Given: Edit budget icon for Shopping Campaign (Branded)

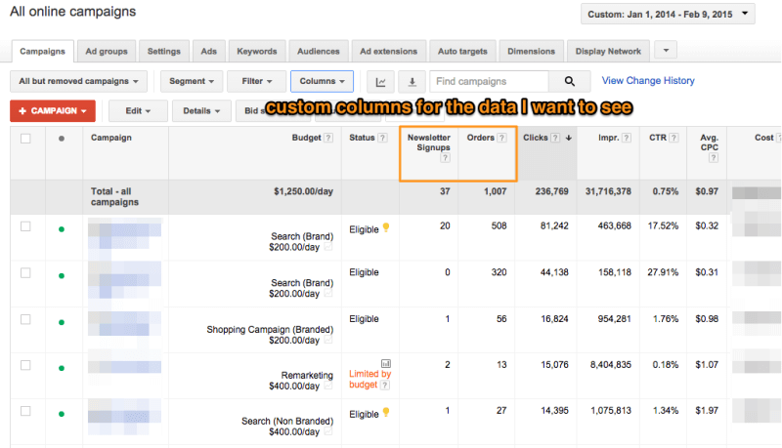Looking at the screenshot, I should click(328, 340).
